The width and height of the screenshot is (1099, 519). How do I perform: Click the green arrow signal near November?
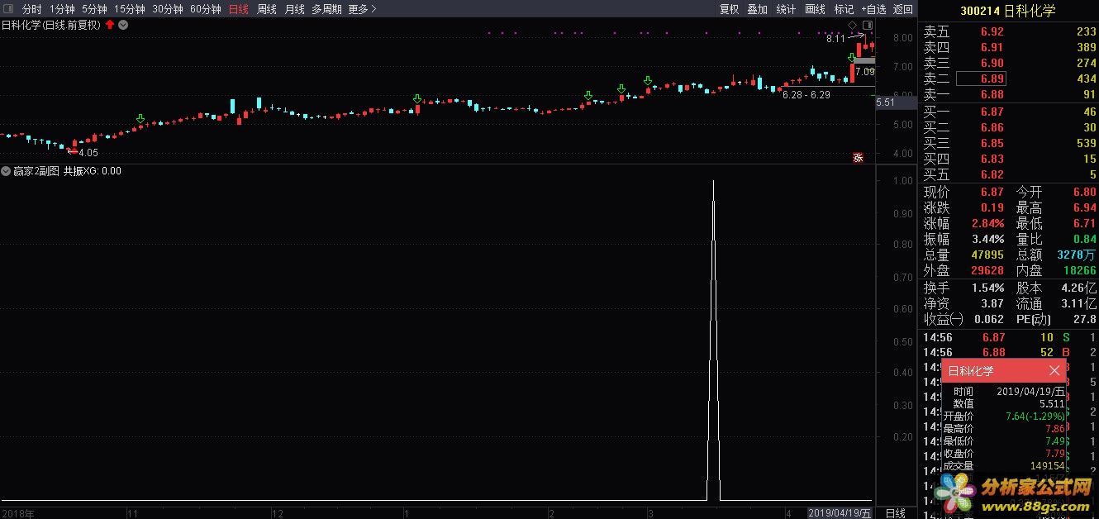(140, 119)
